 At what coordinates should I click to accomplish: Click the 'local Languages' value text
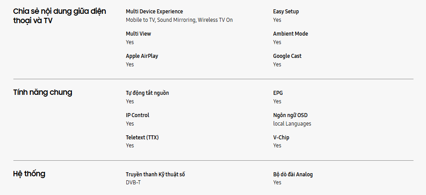coord(292,124)
